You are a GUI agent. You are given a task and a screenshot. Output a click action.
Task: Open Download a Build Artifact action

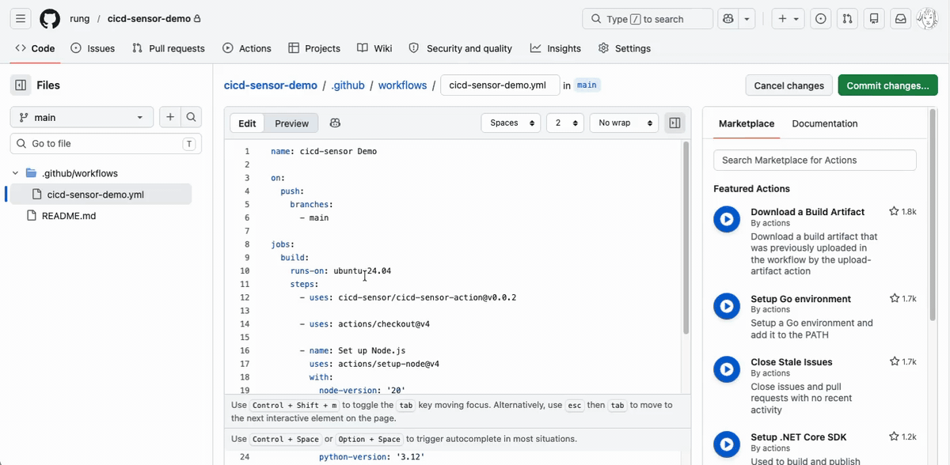(x=807, y=212)
